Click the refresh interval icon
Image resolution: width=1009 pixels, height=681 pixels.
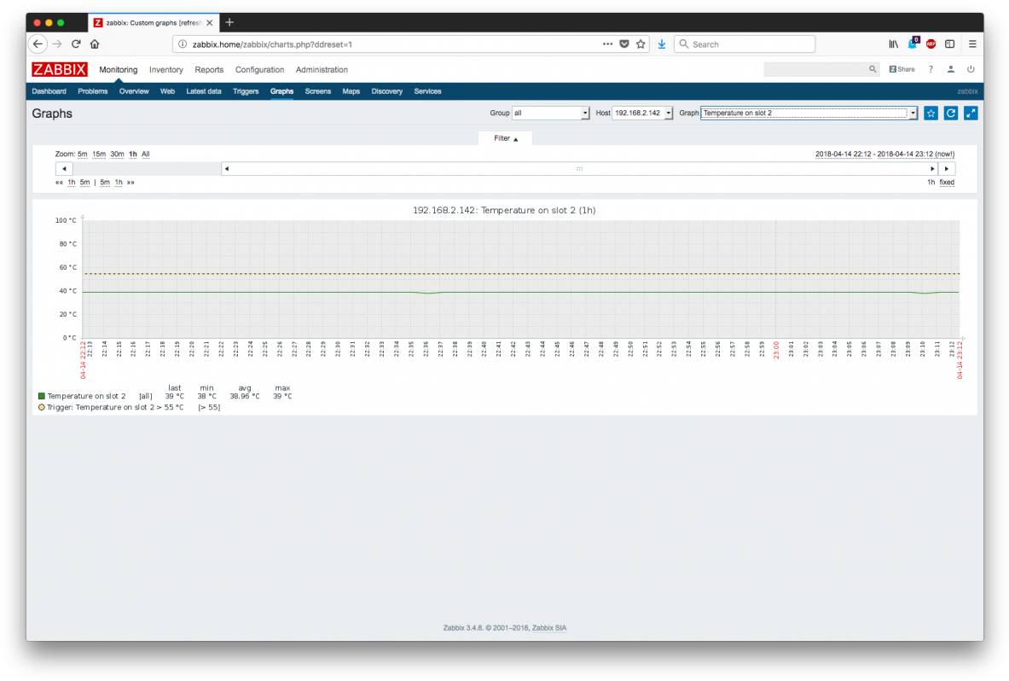point(950,113)
